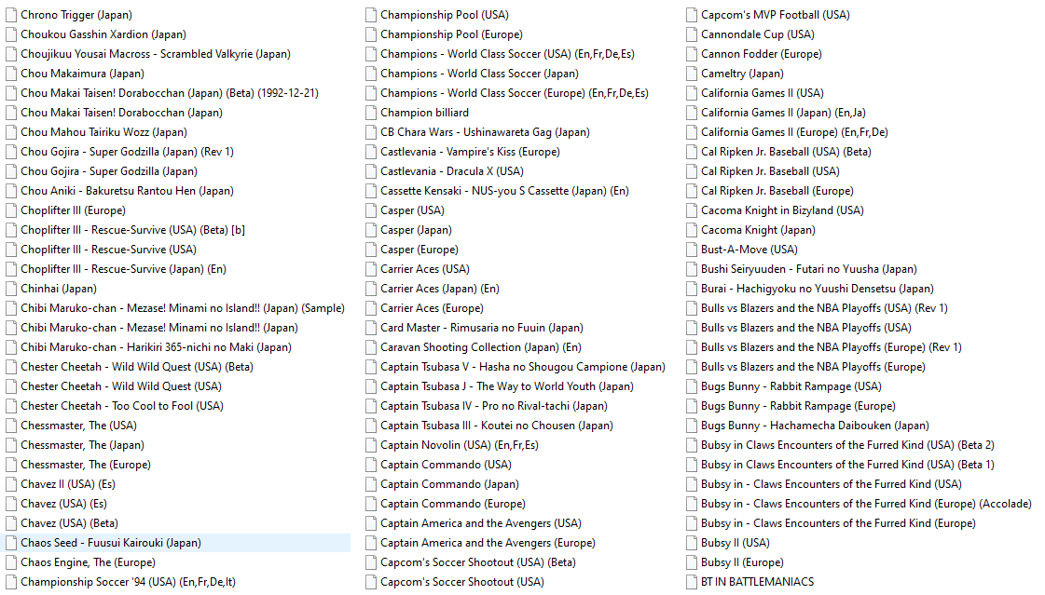
Task: Click Chibi Maruko-chan Harikiri 365-nichi no Maki
Action: [156, 347]
